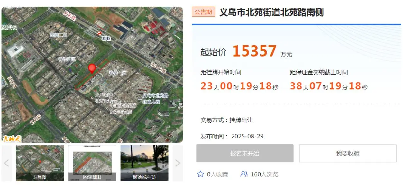Image resolution: width=403 pixels, height=187 pixels.
Task: Click the 公告期 status tag
Action: [203, 12]
